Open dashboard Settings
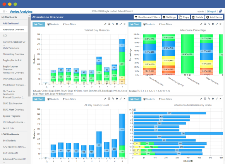Image resolution: width=225 pixels, height=164 pixels. pos(169,17)
